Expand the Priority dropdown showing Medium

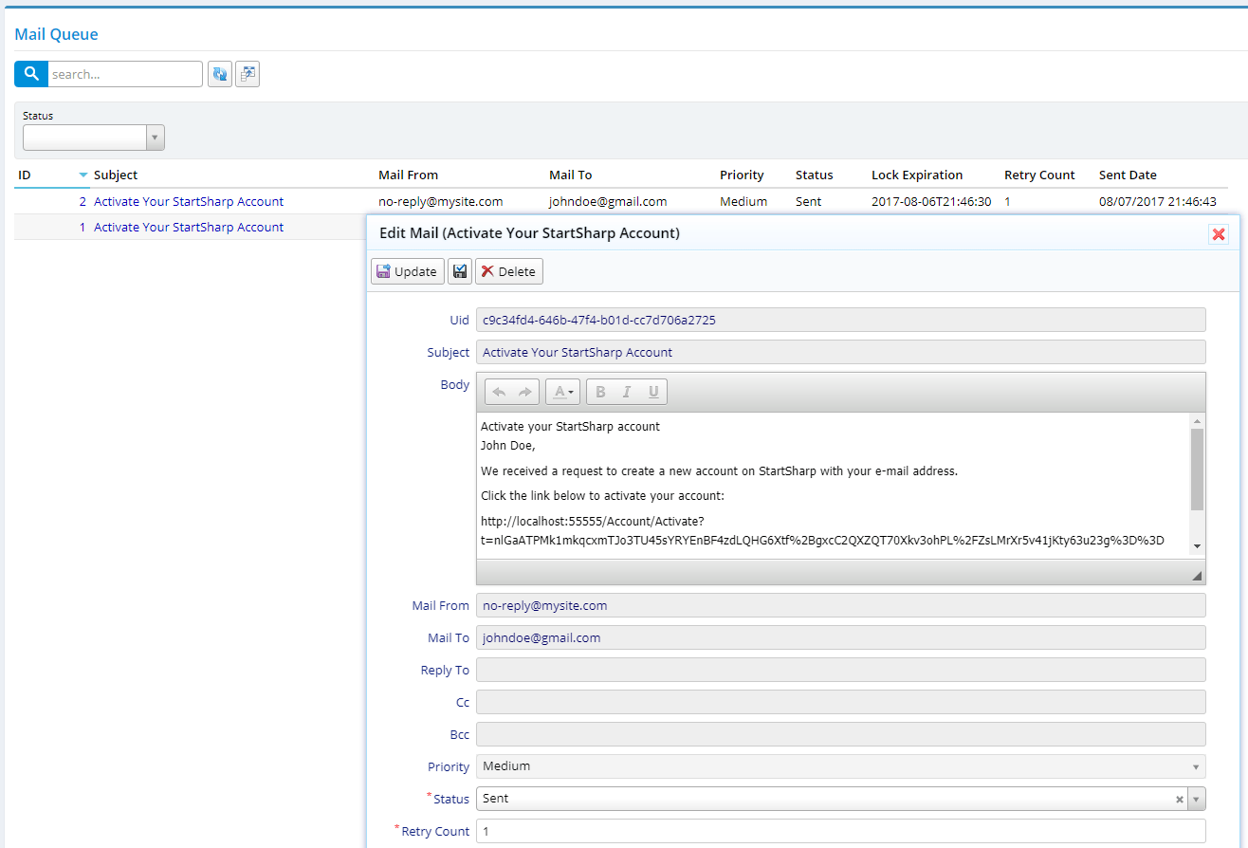click(x=1194, y=765)
